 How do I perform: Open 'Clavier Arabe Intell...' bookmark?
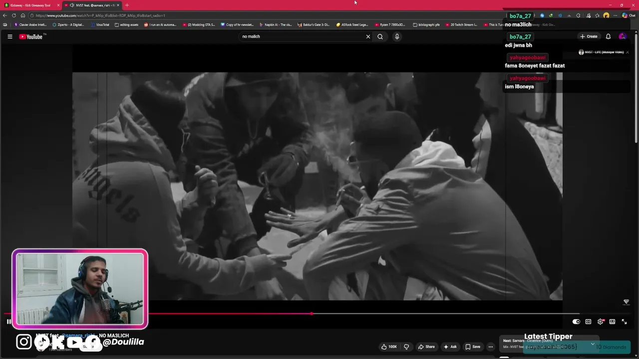pos(30,24)
